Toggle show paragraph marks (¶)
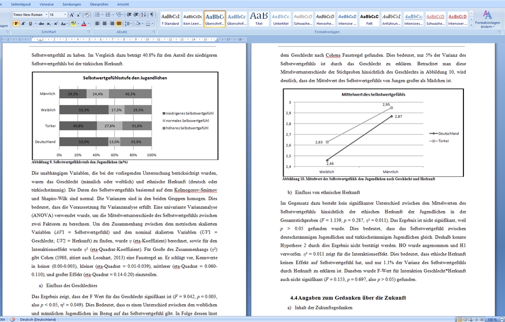 click(x=151, y=15)
